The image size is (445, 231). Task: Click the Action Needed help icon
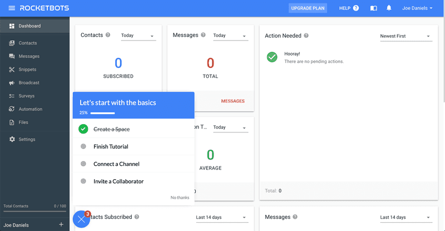(306, 36)
